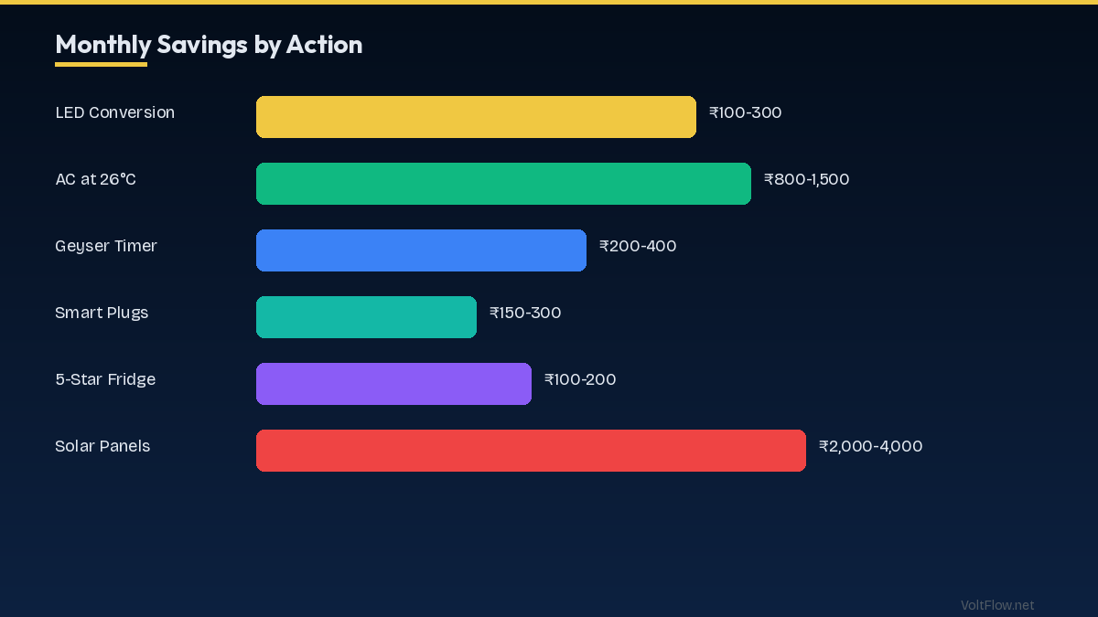The height and width of the screenshot is (617, 1098).
Task: Click the ₹800-1,500 savings value
Action: (806, 179)
